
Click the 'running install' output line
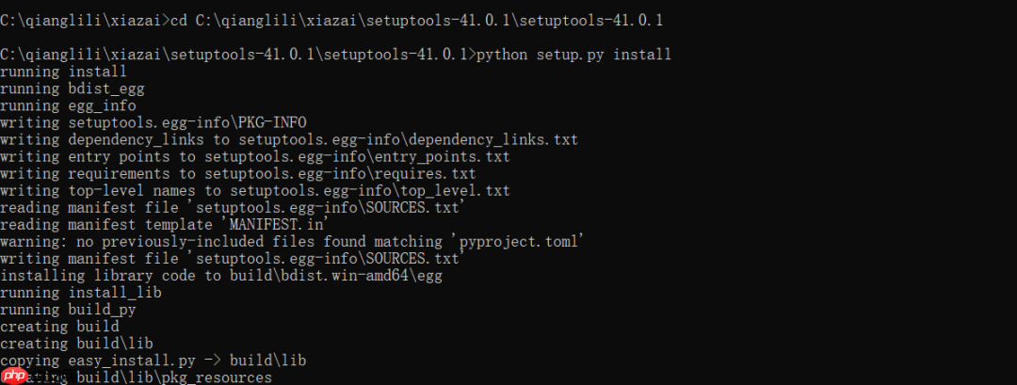click(x=63, y=72)
